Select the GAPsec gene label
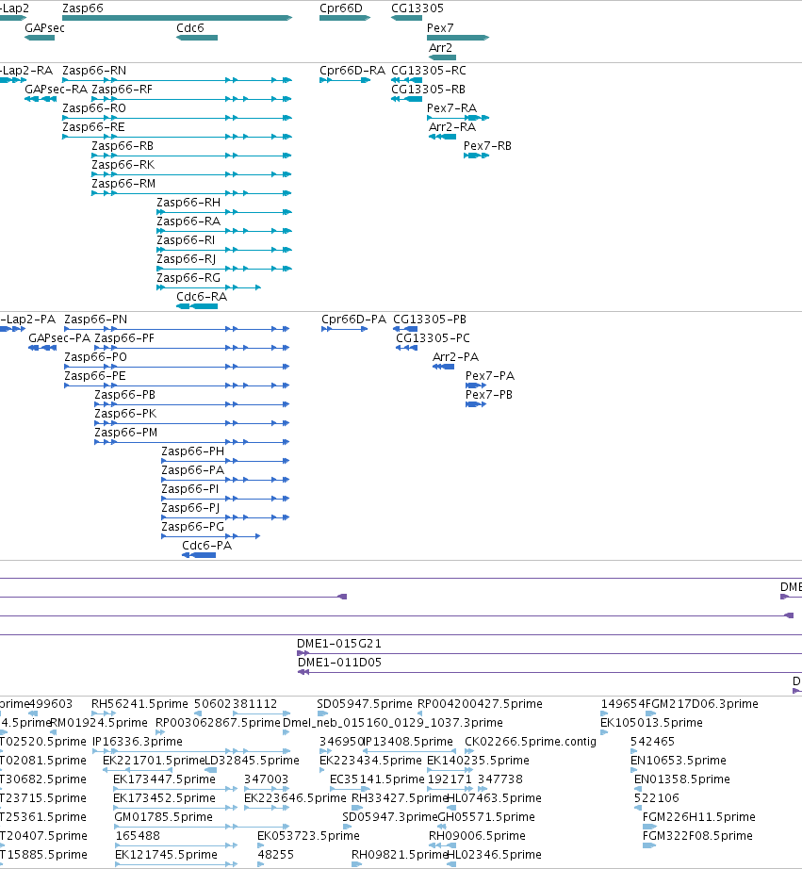Image resolution: width=802 pixels, height=869 pixels. tap(44, 28)
